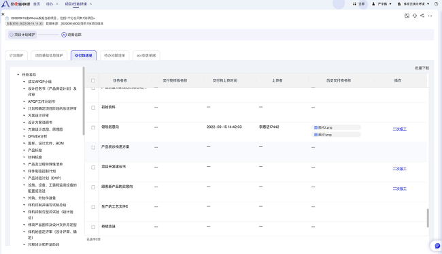This screenshot has width=442, height=254.
Task: Click the 图片2.png file attachment icon
Action: (x=316, y=127)
